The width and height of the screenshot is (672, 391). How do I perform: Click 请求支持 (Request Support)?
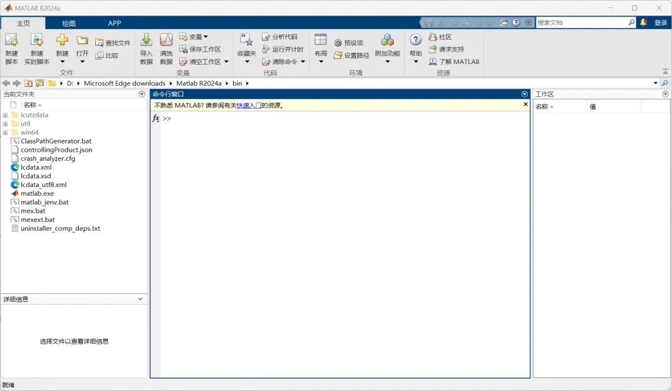click(x=446, y=49)
